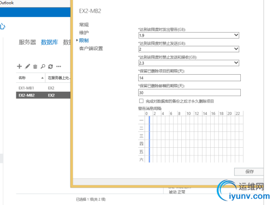Click the 在服务器上处 column header
This screenshot has width=273, height=205.
pos(58,78)
